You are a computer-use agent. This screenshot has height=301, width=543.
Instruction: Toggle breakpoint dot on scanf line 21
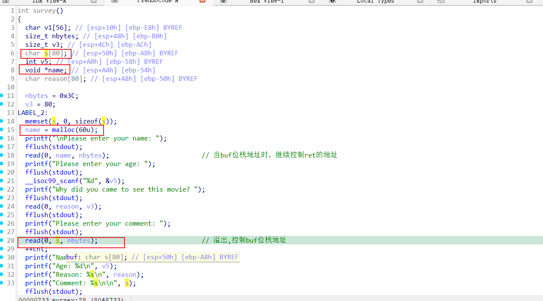(3, 181)
